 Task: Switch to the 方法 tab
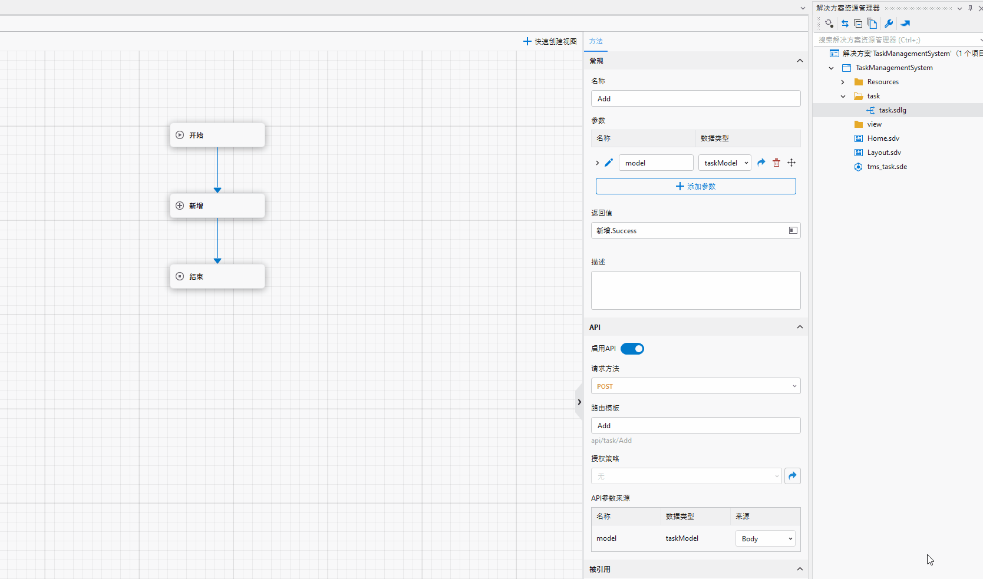596,41
